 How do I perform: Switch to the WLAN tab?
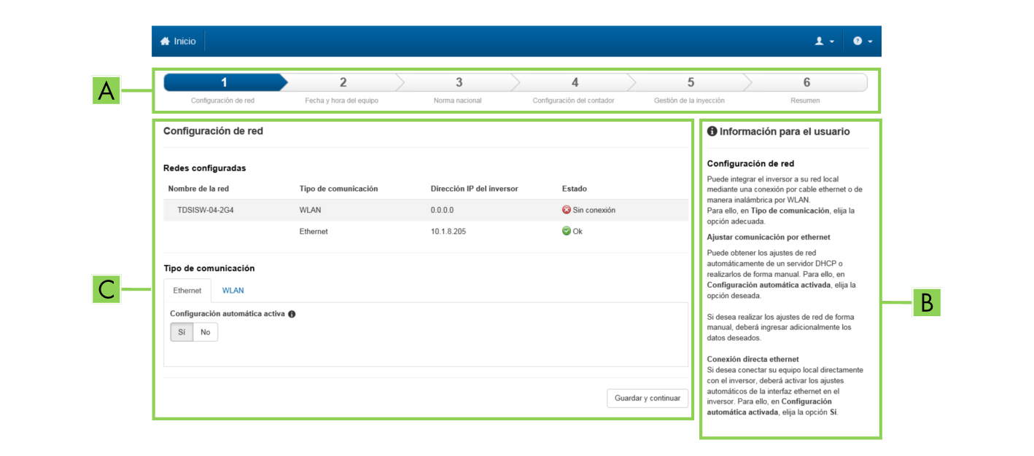click(233, 291)
